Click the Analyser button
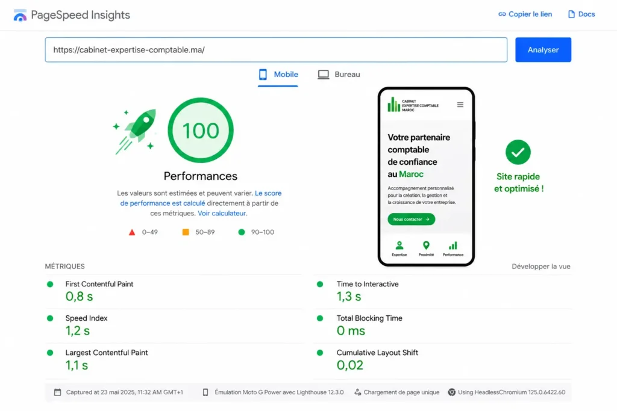This screenshot has height=411, width=617. point(543,50)
